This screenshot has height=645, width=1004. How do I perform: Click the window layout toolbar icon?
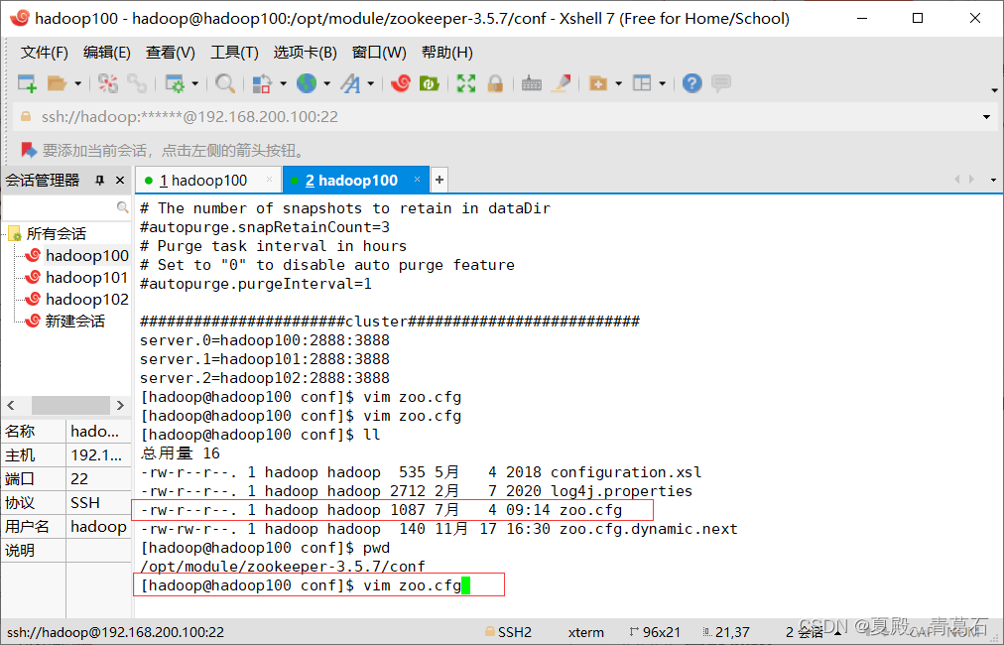click(642, 83)
